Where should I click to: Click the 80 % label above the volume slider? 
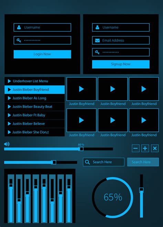coord(81,145)
